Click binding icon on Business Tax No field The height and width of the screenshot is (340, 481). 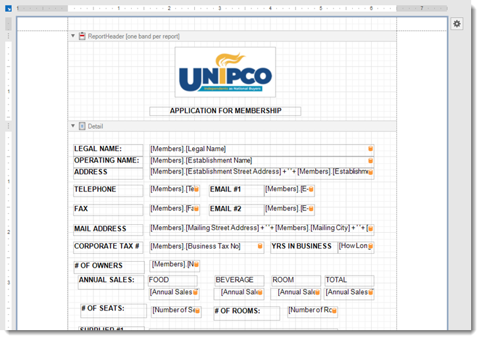pos(261,247)
